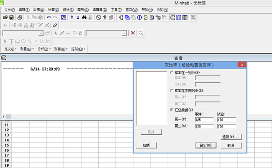The width and height of the screenshot is (272, 168).
Task: Open the Window (窗口) menu
Action: click(131, 10)
